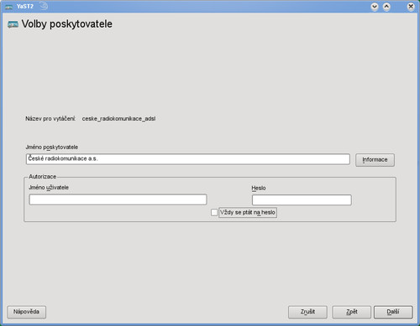
Task: Maximize the YaST2 window
Action: 386,7
